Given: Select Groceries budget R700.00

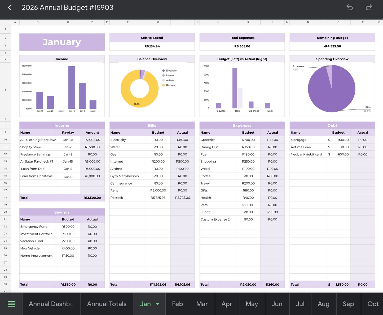Looking at the screenshot, I should (248, 140).
